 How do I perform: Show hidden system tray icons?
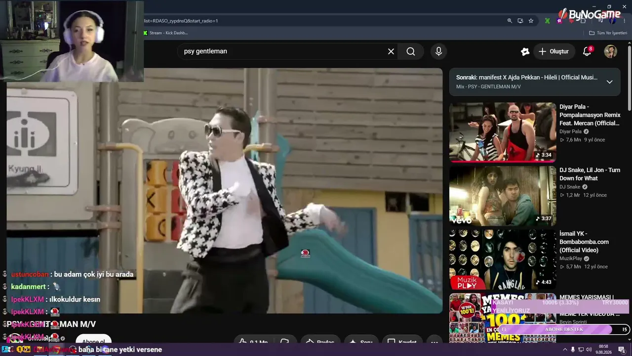click(565, 350)
